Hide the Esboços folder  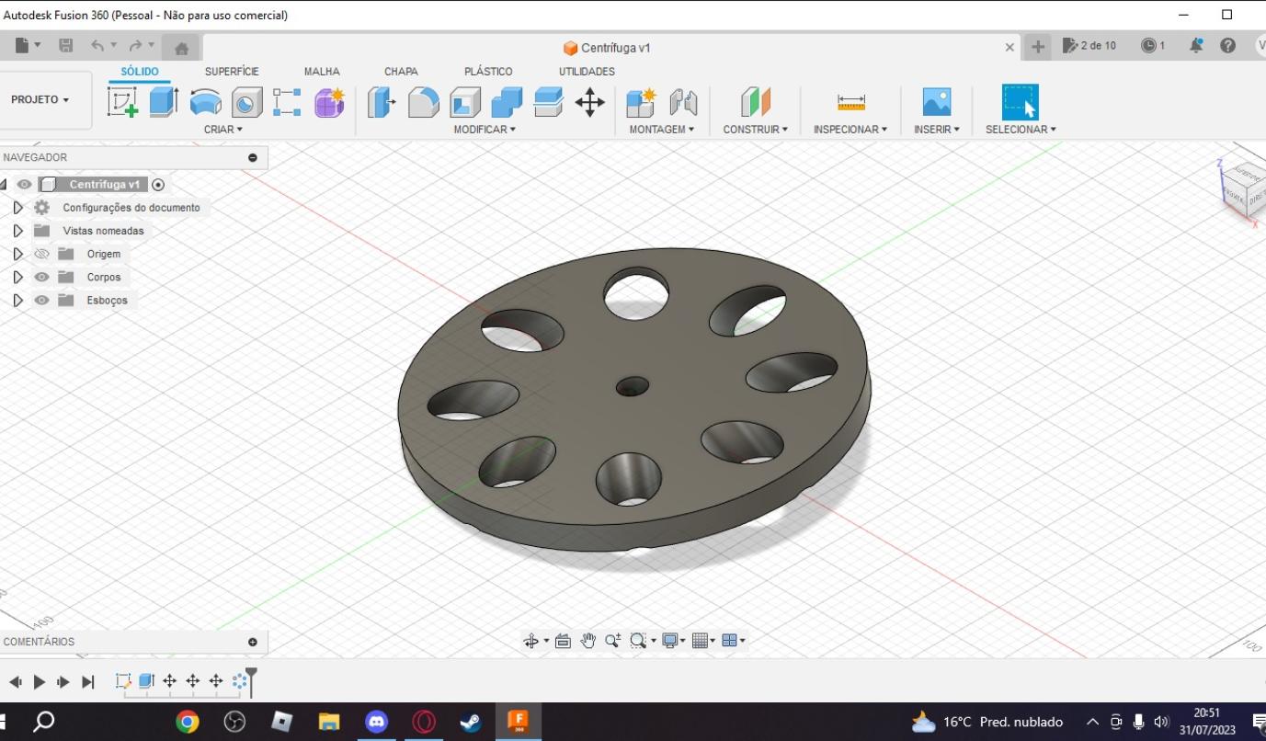(41, 300)
